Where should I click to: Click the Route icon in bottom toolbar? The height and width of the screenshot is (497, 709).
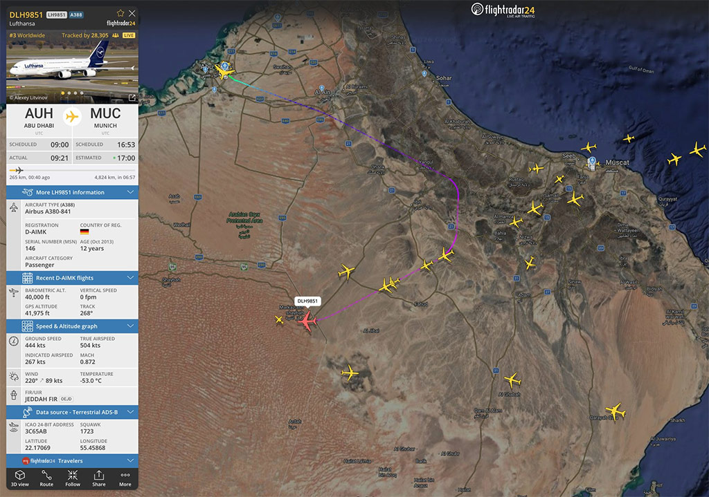coord(46,478)
